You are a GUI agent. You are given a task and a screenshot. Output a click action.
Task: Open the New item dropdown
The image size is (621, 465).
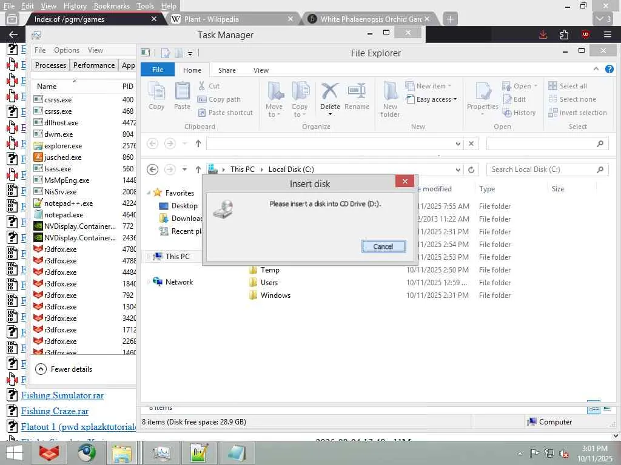[x=428, y=86]
